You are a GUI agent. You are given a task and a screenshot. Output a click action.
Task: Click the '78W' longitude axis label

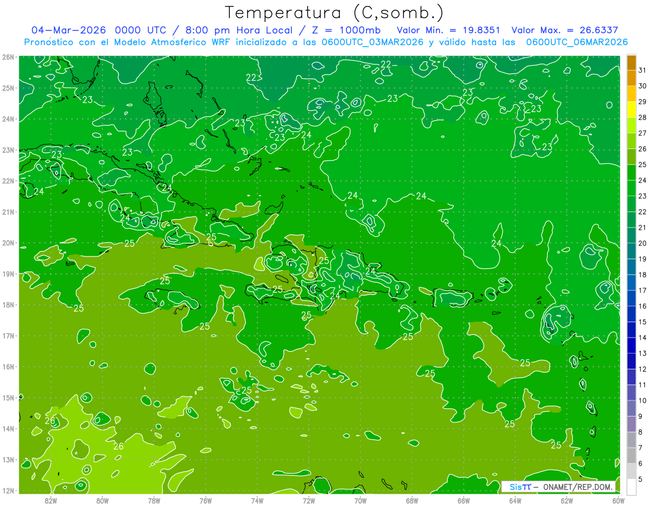click(154, 500)
